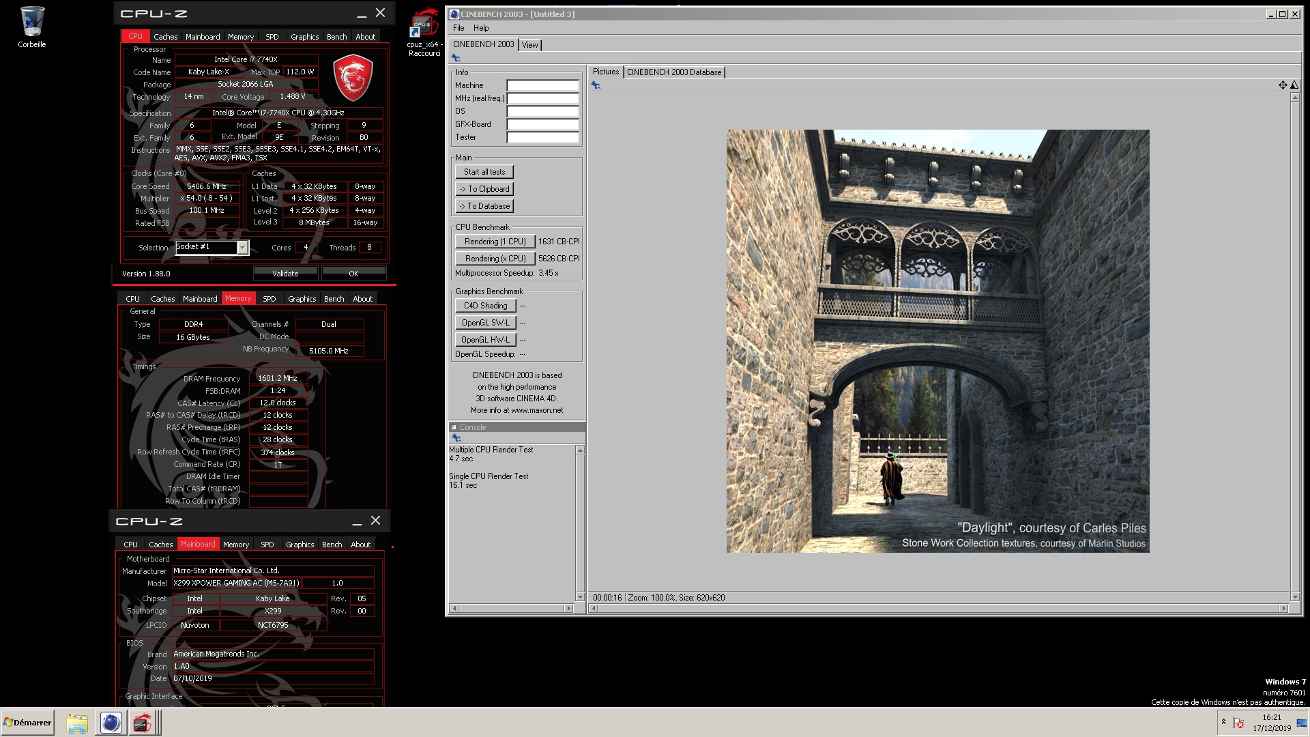1310x737 pixels.
Task: Open the Corbeille recycle bin desktop icon
Action: pos(31,27)
